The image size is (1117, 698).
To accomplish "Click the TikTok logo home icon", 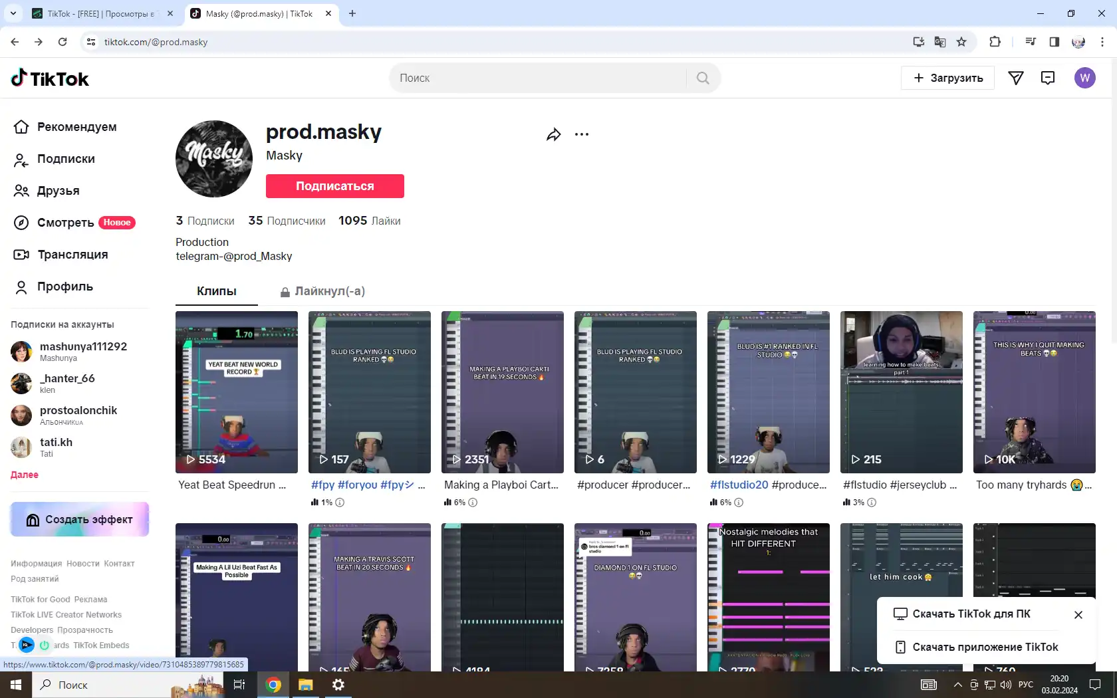I will [x=50, y=78].
